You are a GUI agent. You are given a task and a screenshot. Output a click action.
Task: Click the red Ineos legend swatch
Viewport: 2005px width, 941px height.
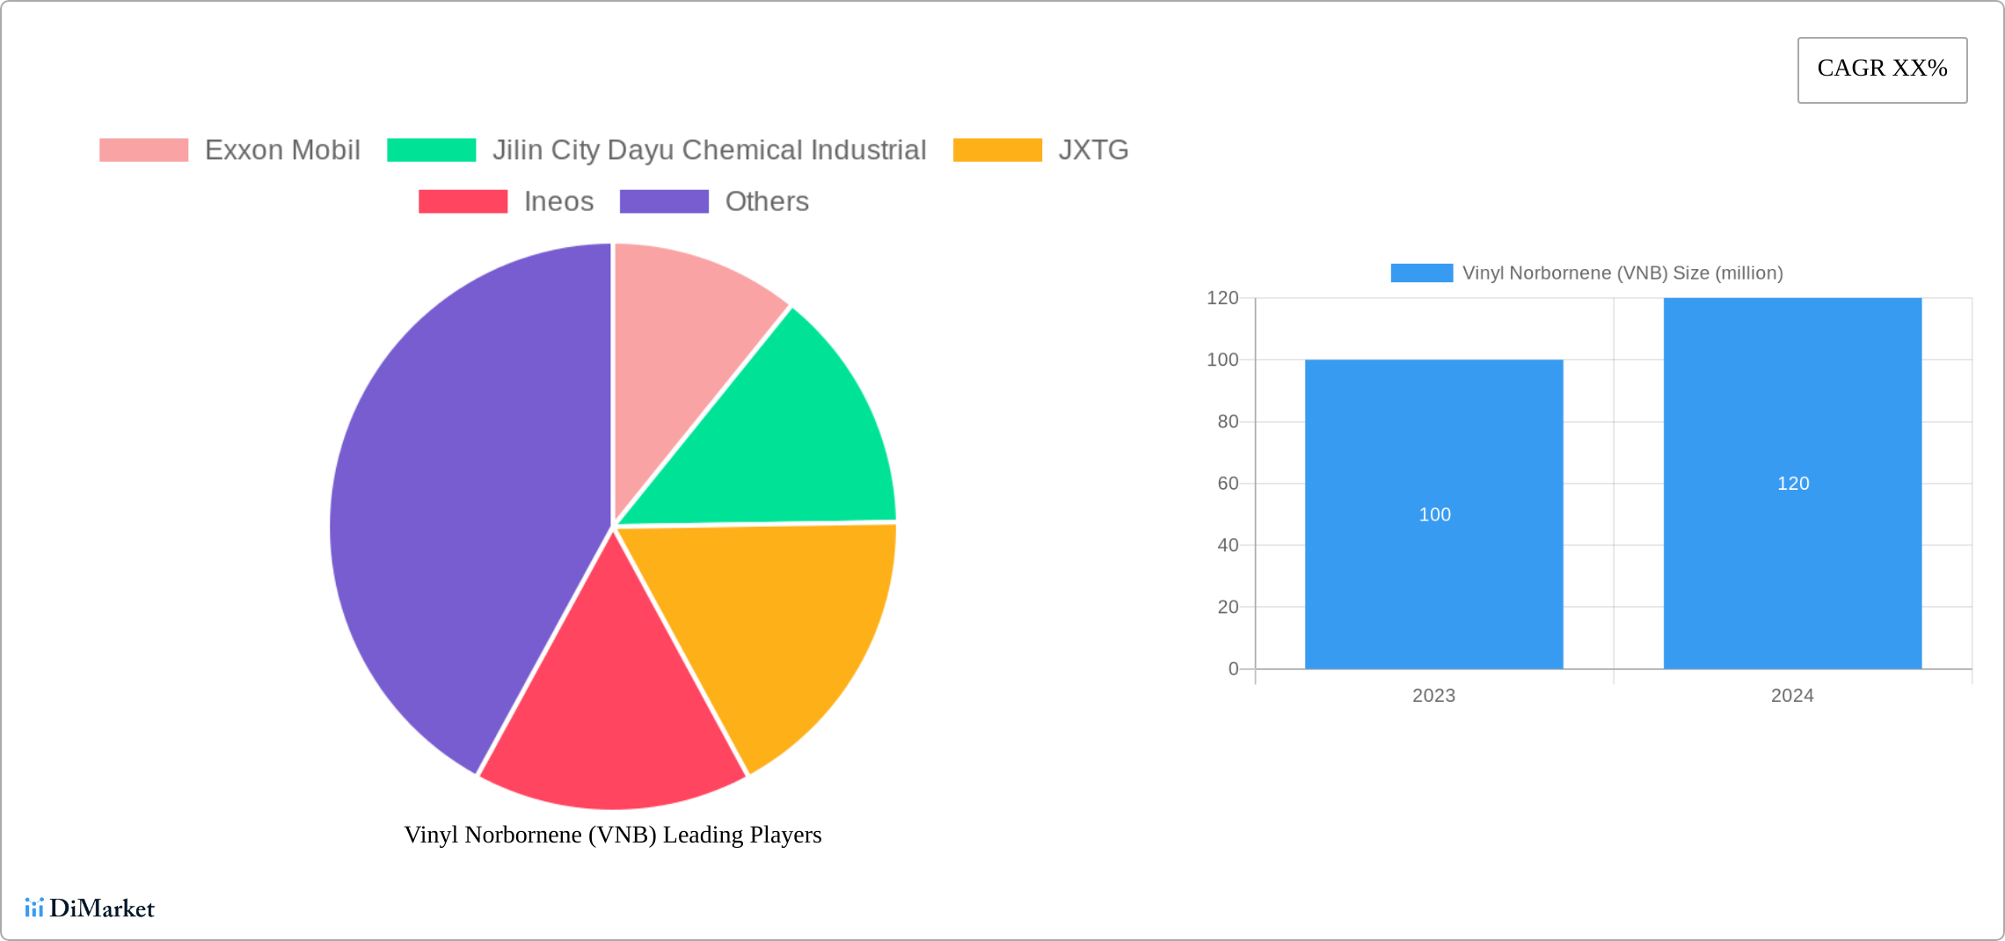(x=463, y=201)
